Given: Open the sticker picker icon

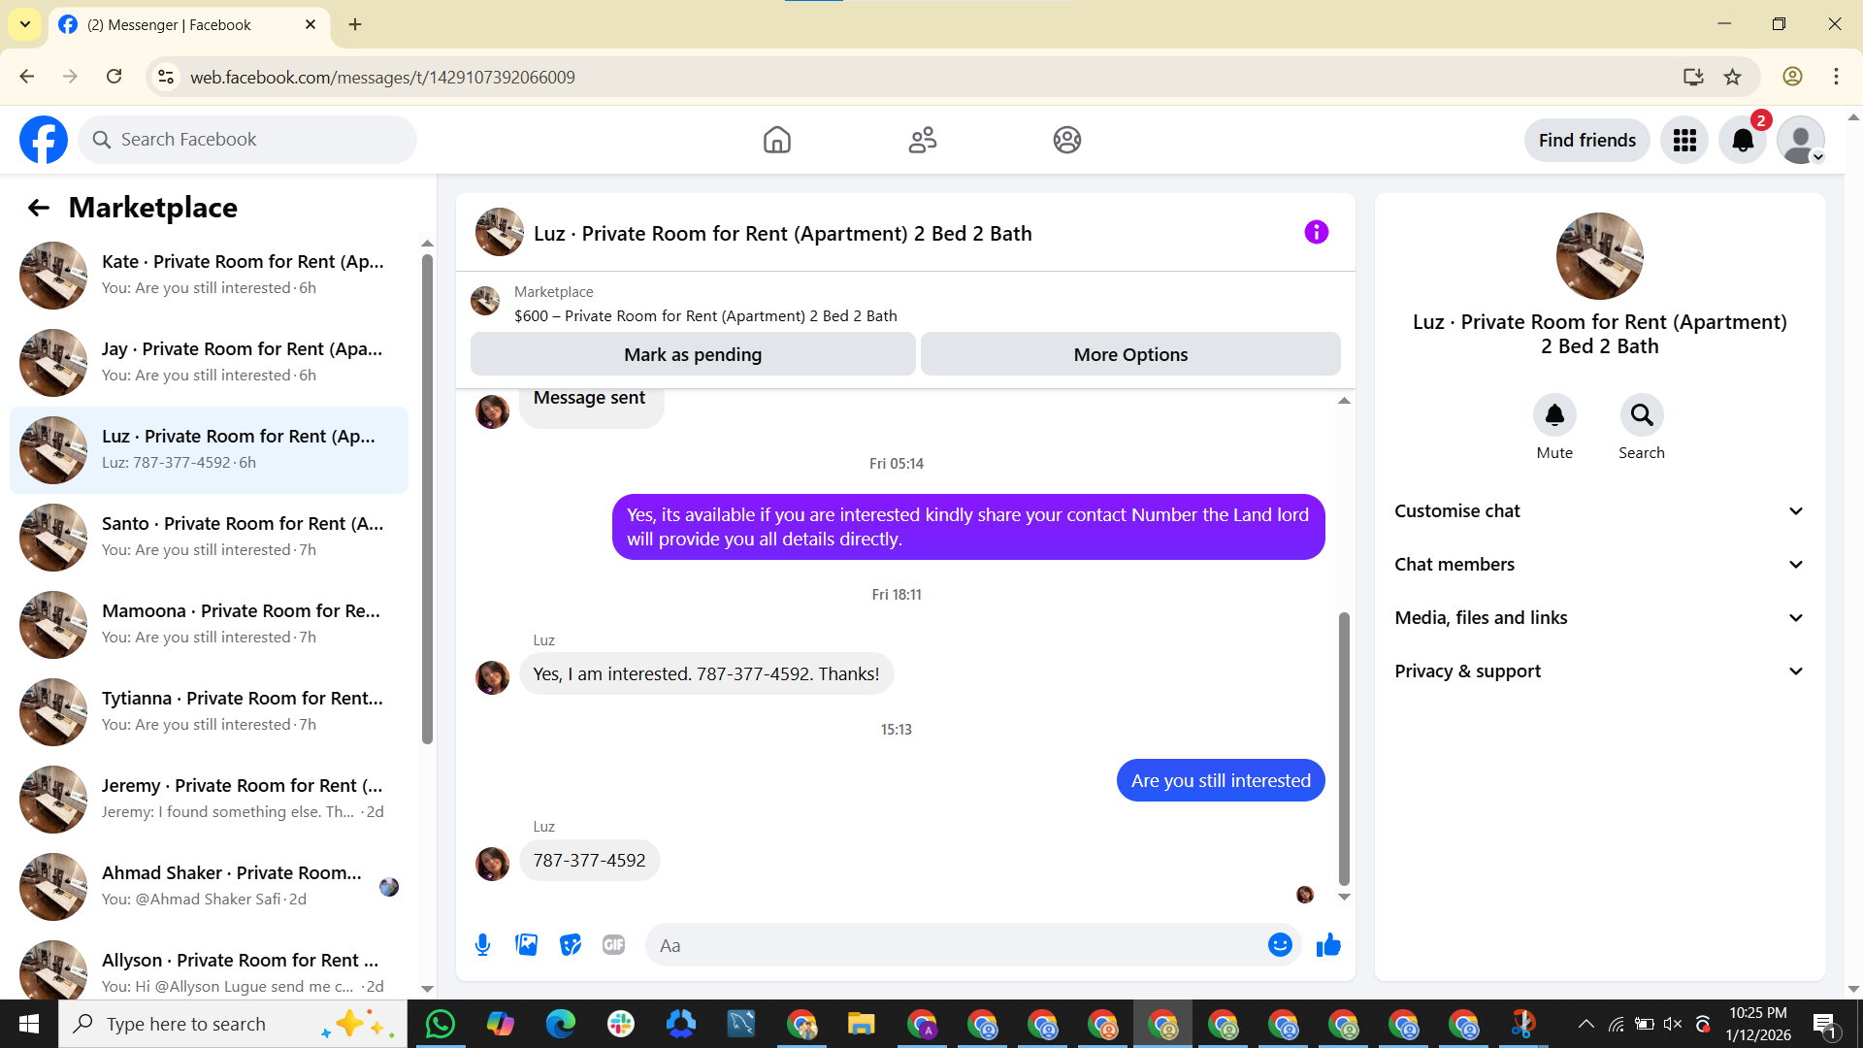Looking at the screenshot, I should (571, 945).
